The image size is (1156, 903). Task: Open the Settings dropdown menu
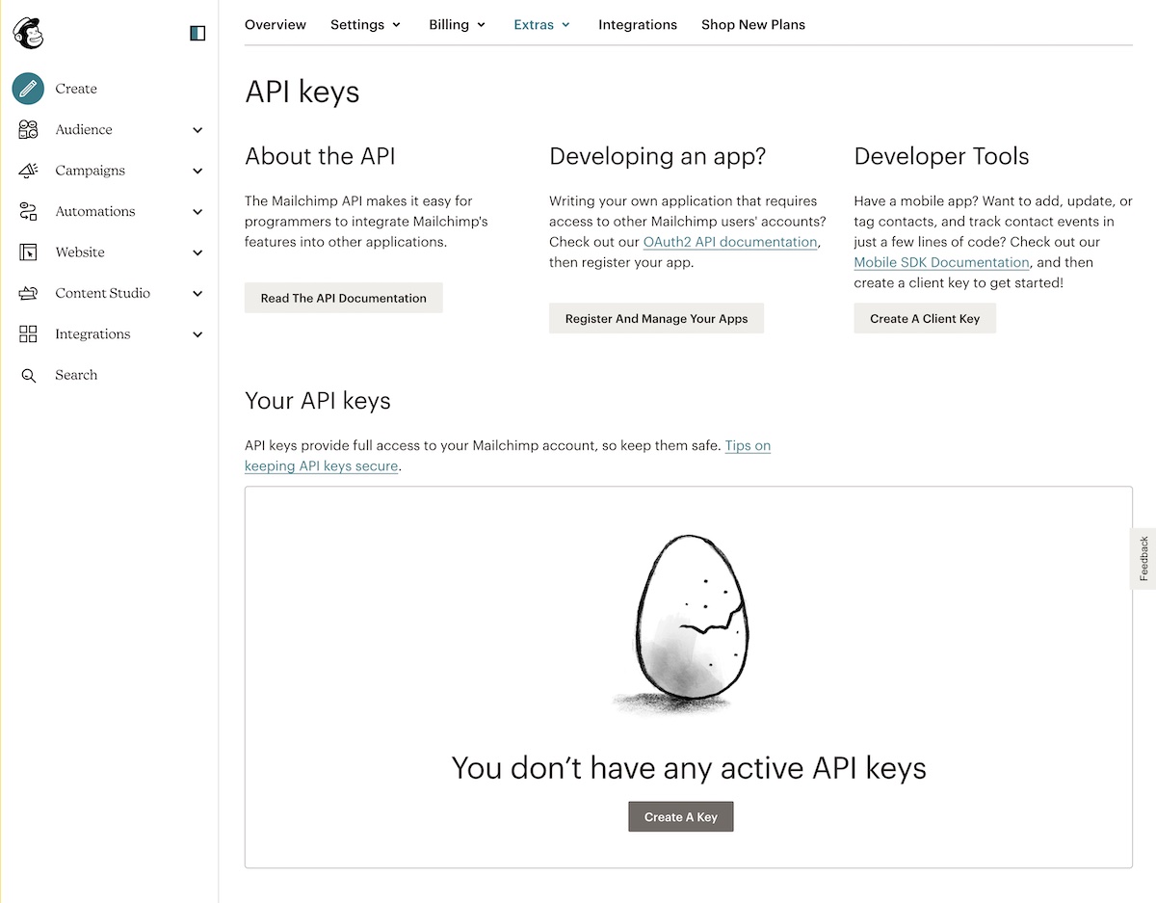pyautogui.click(x=366, y=24)
